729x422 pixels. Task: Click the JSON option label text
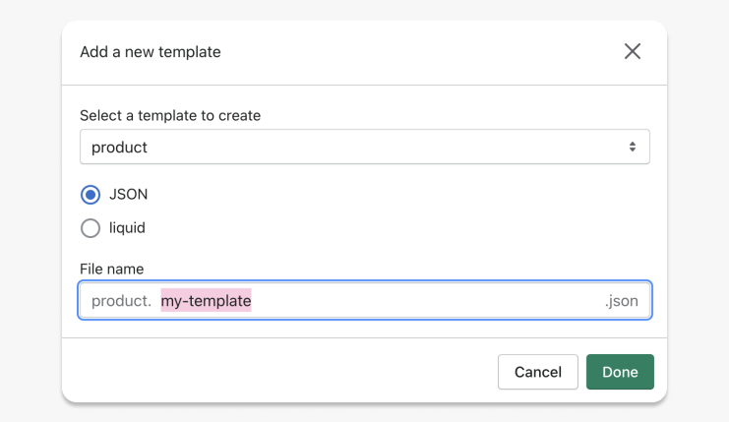pyautogui.click(x=128, y=194)
